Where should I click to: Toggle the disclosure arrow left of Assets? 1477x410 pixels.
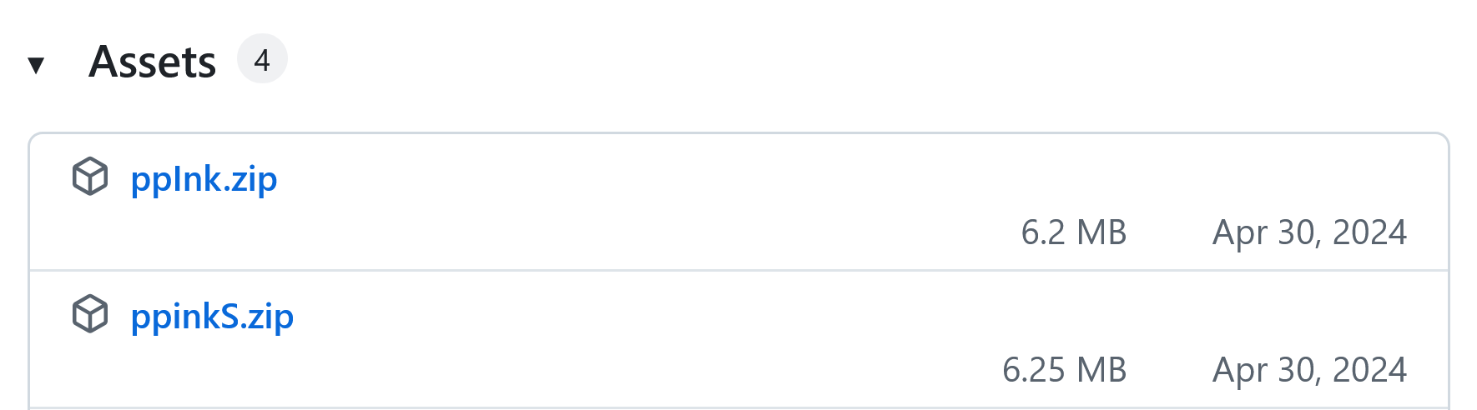tap(36, 64)
